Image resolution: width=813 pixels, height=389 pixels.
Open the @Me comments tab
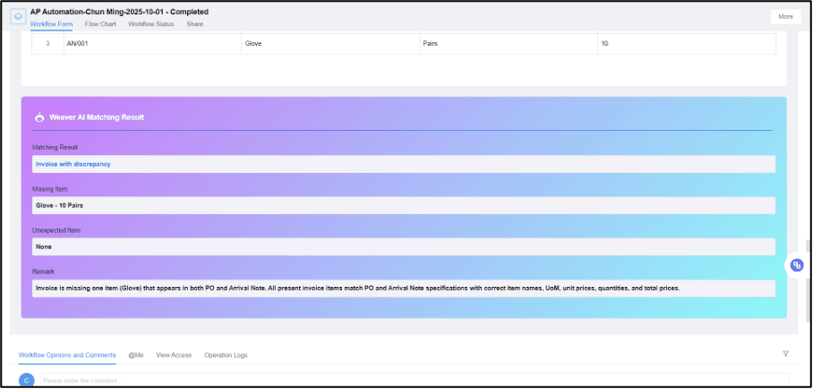pyautogui.click(x=136, y=355)
